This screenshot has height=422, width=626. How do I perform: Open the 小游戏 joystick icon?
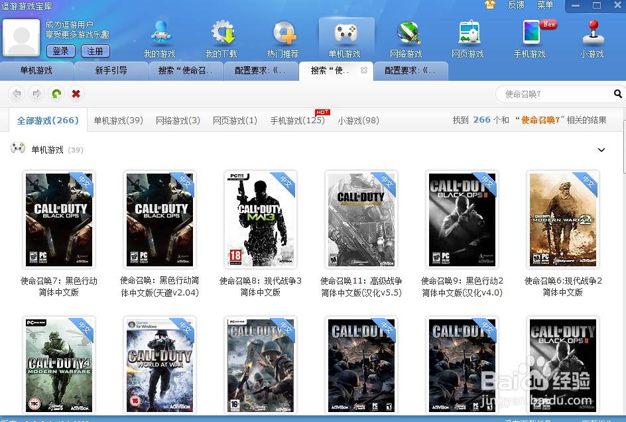click(x=593, y=32)
